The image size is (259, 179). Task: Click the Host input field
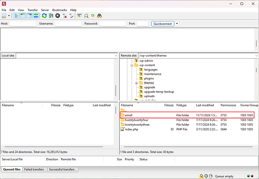(23, 24)
